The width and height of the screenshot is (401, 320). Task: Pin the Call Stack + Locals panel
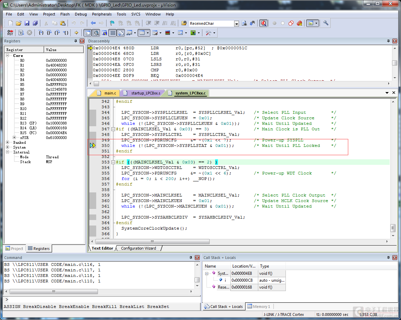[x=389, y=258]
